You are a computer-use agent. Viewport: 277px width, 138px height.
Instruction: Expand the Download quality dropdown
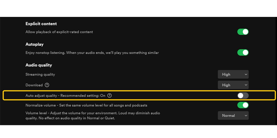[x=233, y=85]
